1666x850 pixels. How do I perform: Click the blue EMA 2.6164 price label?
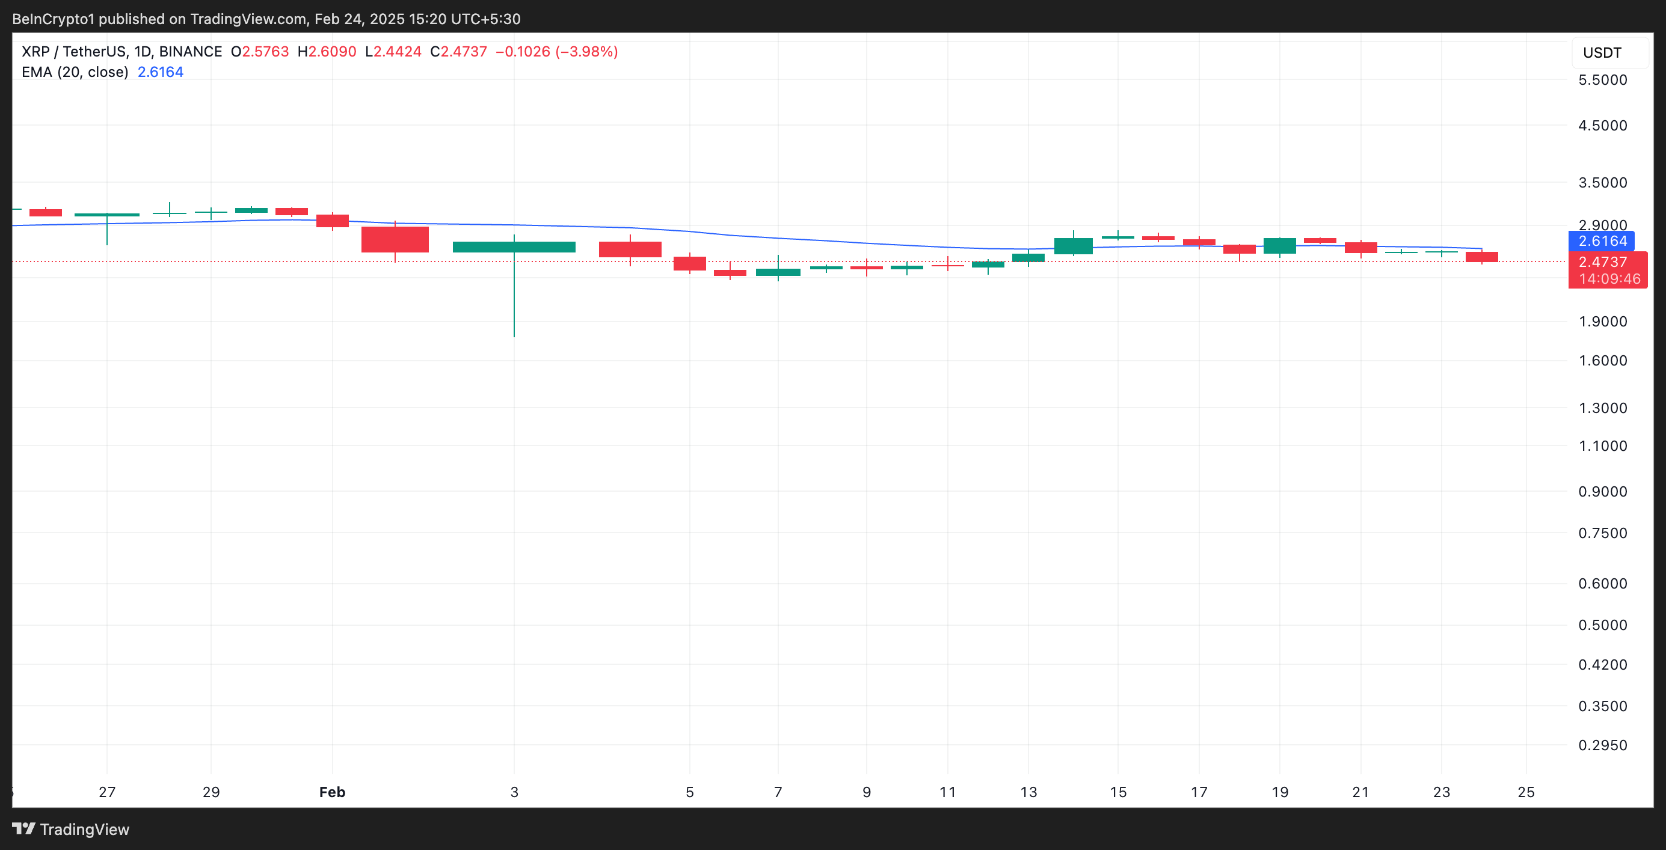[1601, 241]
